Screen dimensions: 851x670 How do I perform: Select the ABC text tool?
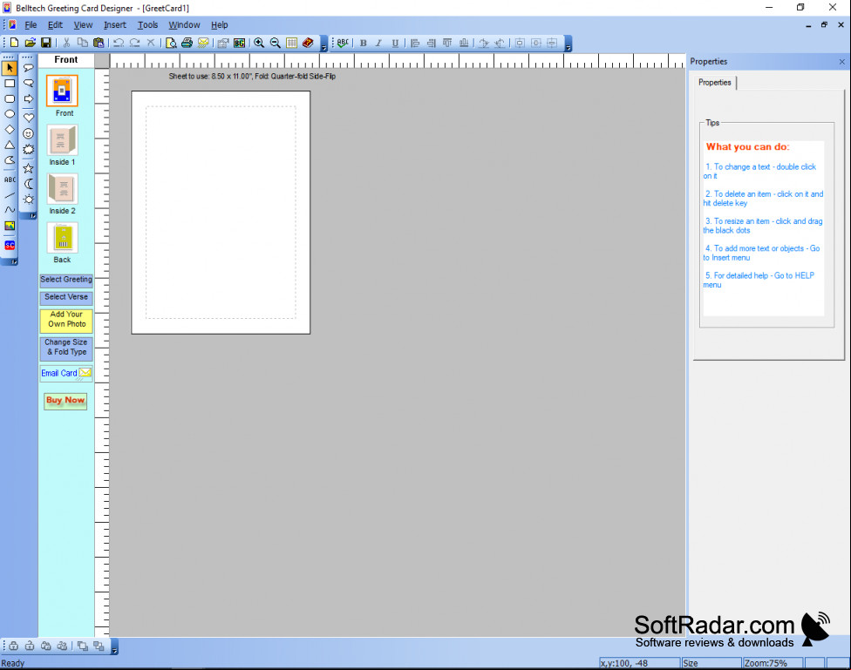pyautogui.click(x=10, y=179)
